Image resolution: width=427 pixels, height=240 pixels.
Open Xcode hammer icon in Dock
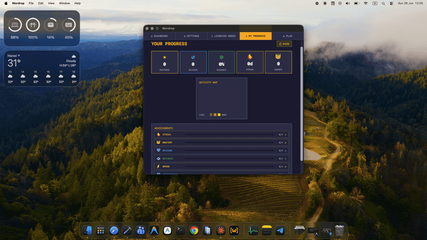(127, 230)
